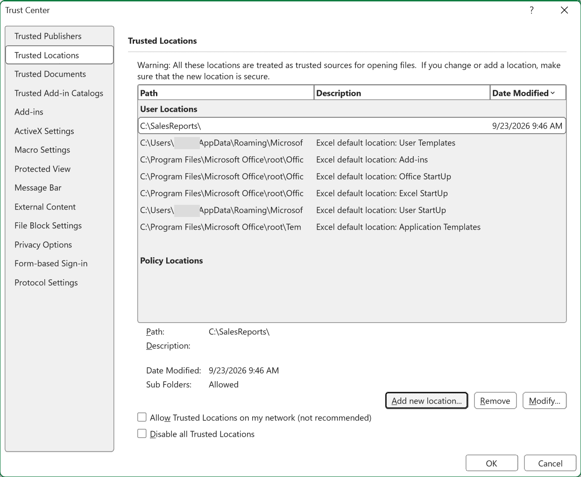581x477 pixels.
Task: Select the Excel StartUp default location row
Action: [x=352, y=193]
